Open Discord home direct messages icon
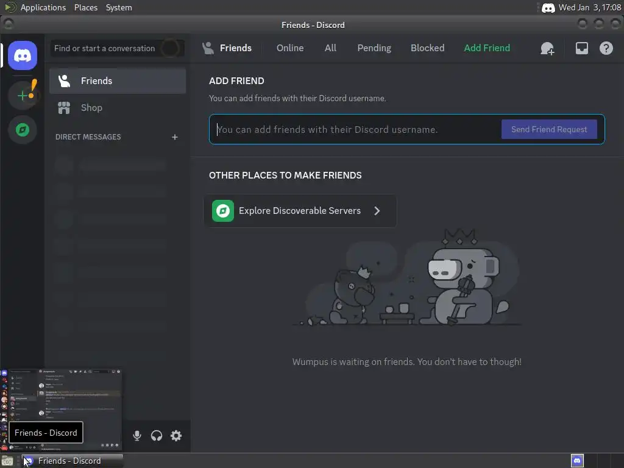624x468 pixels. [23, 55]
